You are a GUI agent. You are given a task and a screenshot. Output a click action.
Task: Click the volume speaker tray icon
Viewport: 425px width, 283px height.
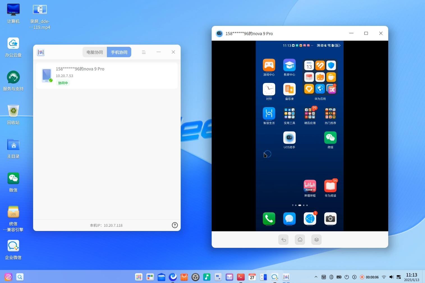391,277
